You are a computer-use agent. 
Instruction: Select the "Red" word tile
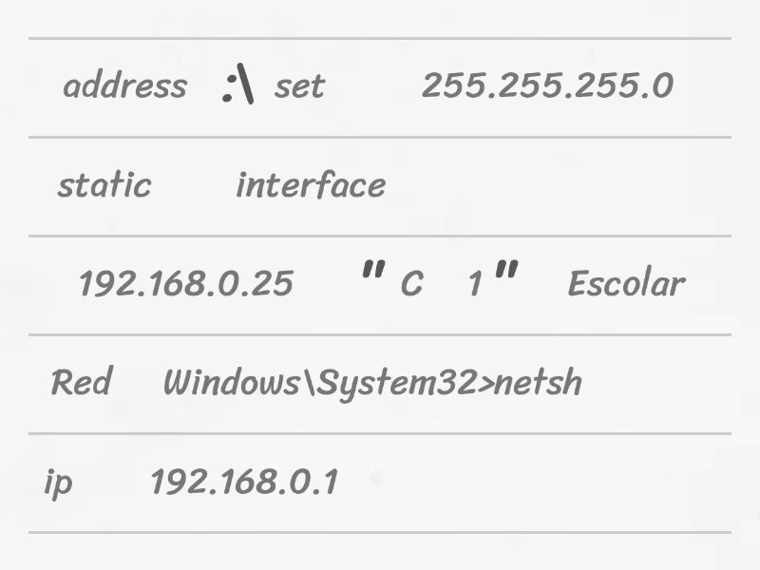point(81,383)
